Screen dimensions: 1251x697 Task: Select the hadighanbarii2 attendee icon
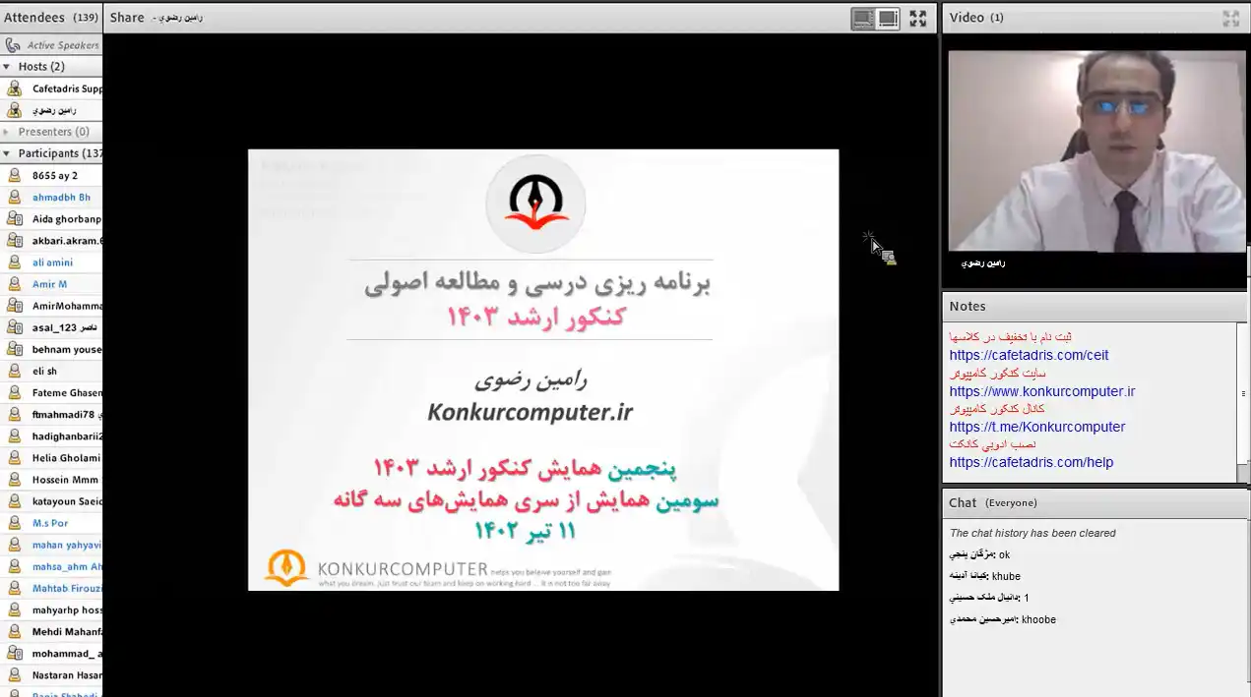14,436
